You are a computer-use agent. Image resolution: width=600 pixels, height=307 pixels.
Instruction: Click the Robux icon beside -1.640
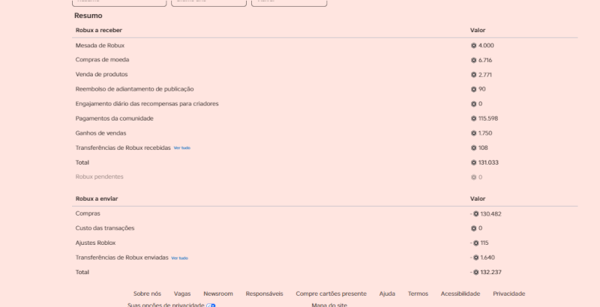point(475,258)
